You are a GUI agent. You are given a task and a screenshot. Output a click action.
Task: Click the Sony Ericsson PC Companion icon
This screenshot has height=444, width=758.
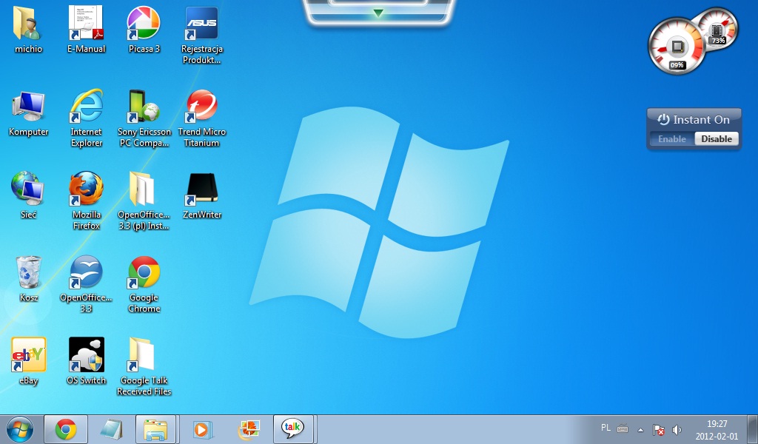(x=144, y=107)
